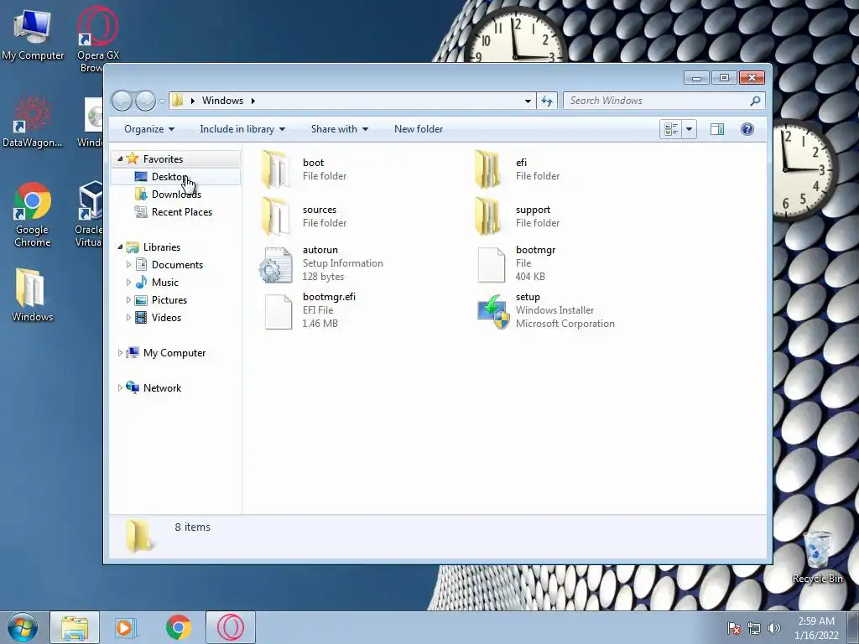Click the Windows breadcrumb in the address bar
The image size is (859, 644).
point(222,101)
